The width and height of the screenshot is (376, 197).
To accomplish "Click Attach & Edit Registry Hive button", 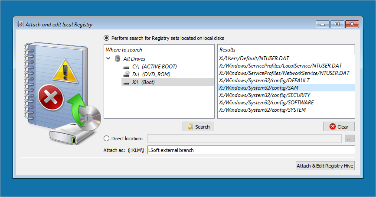I will 325,166.
